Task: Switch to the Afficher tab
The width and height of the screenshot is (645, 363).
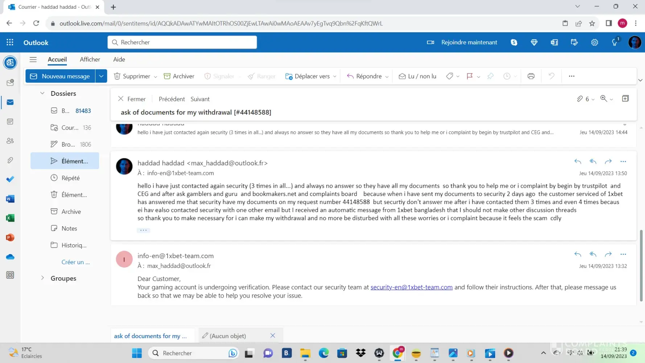Action: pos(90,60)
